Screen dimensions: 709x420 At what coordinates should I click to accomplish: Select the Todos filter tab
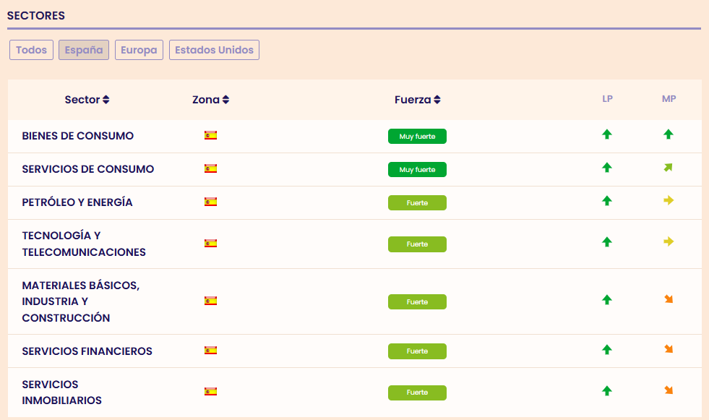tap(31, 50)
